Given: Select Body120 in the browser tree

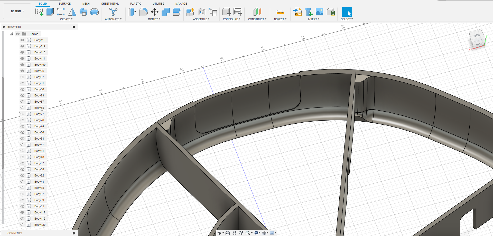Looking at the screenshot, I should [40, 225].
